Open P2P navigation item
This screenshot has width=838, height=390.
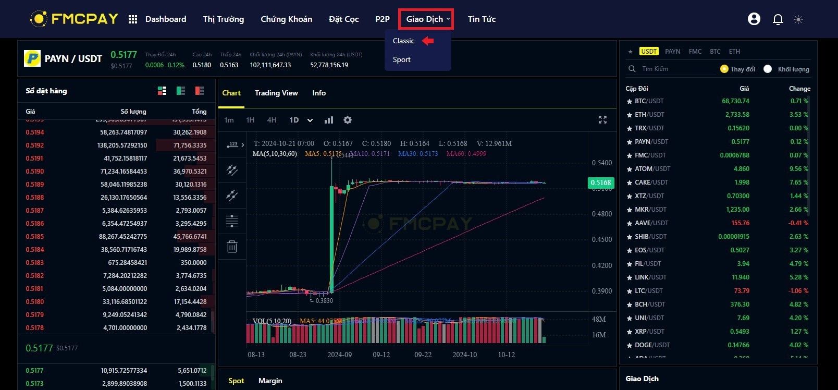point(383,19)
